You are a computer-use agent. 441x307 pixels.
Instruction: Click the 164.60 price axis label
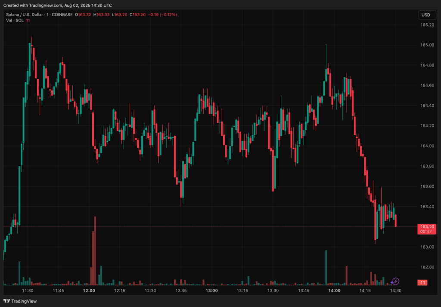tap(427, 85)
